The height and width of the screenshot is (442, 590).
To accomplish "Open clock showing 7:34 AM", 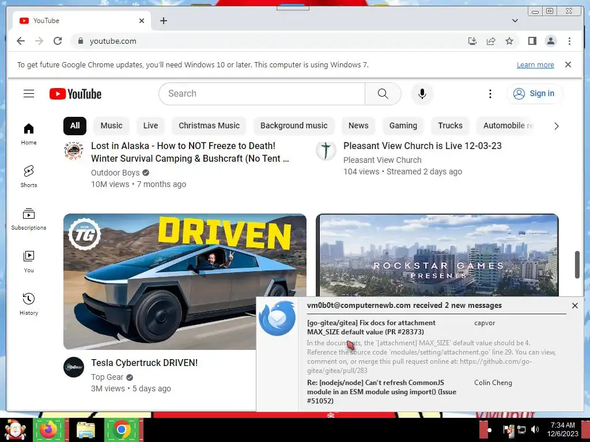I will point(562,429).
